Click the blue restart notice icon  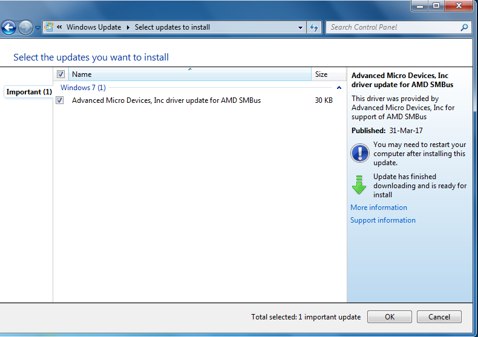pyautogui.click(x=360, y=153)
